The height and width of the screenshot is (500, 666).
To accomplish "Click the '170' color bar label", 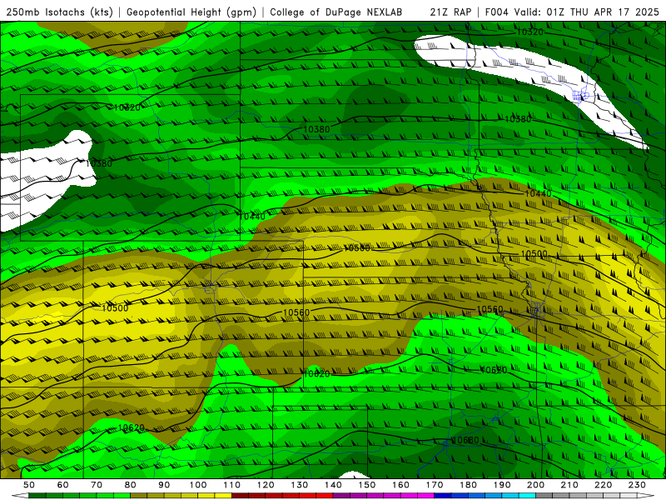I will point(435,485).
